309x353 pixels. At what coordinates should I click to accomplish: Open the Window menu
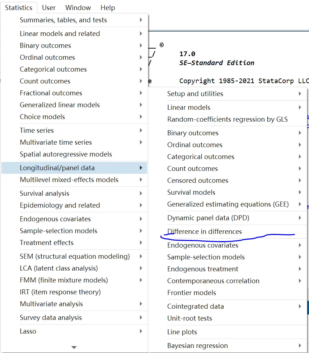(78, 8)
